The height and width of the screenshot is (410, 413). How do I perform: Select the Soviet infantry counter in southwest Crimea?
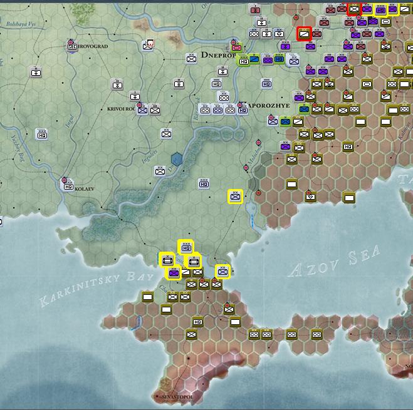(192, 334)
